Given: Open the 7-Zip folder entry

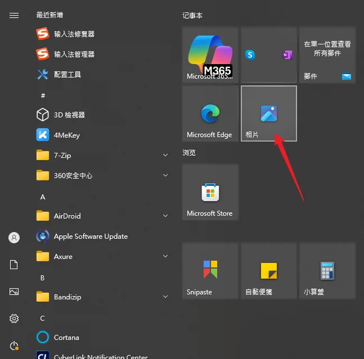Looking at the screenshot, I should pos(102,155).
